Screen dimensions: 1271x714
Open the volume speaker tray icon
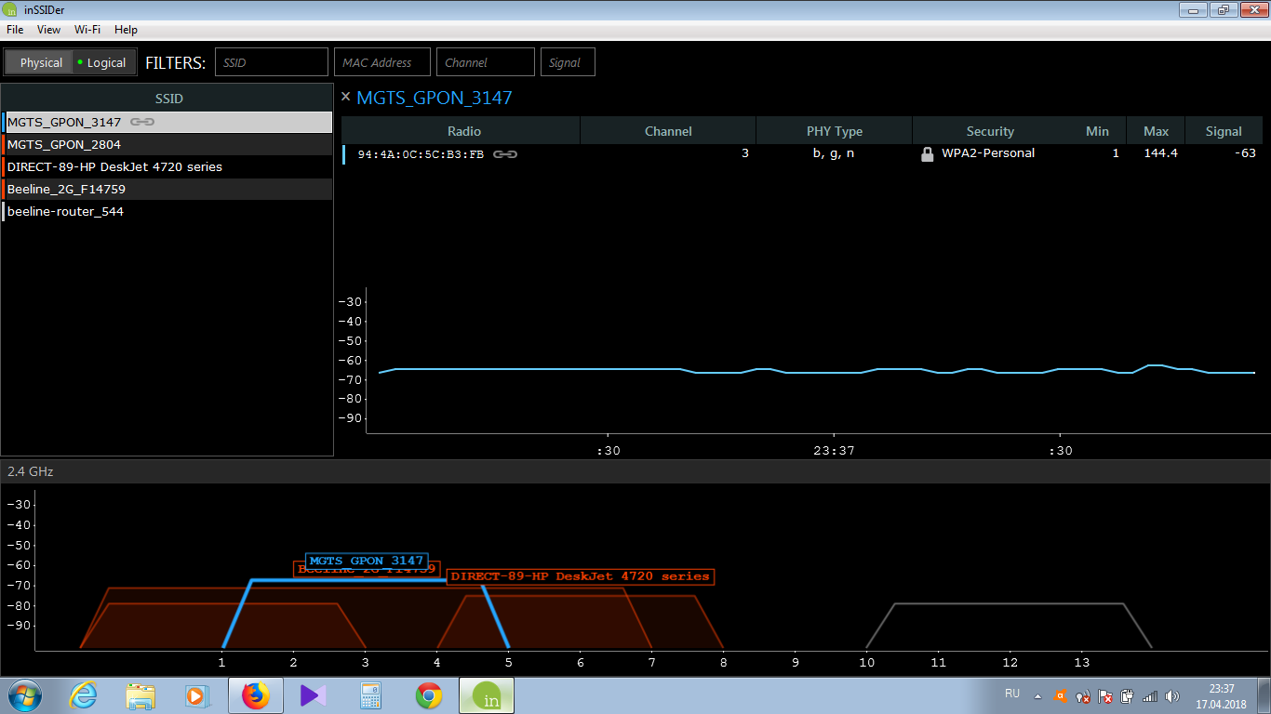coord(1172,695)
